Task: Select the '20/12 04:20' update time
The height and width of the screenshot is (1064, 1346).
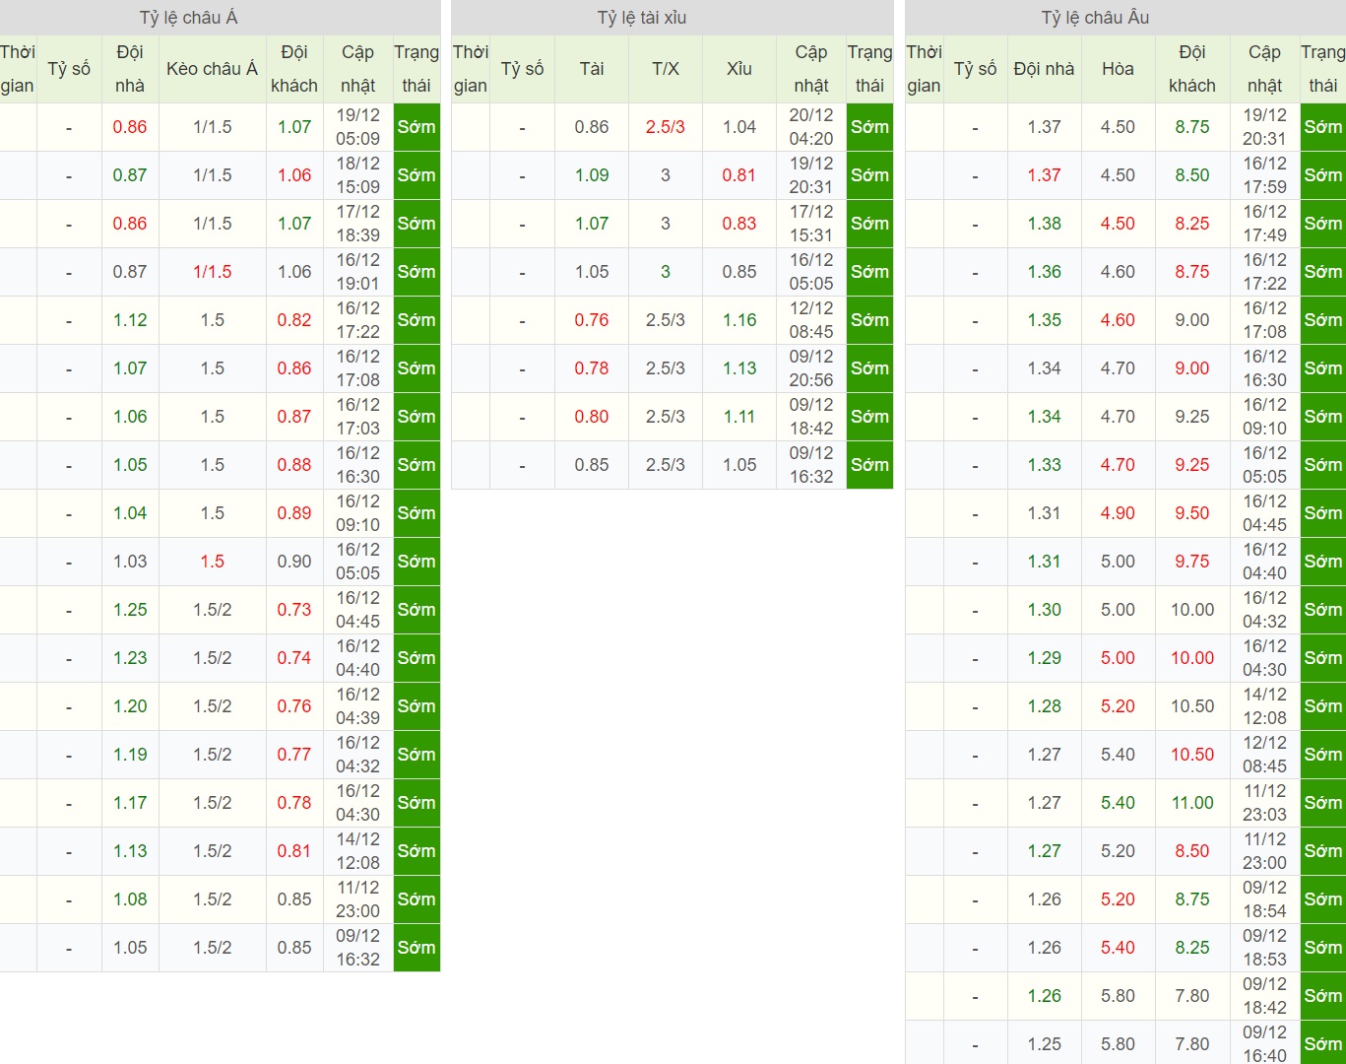Action: coord(811,127)
